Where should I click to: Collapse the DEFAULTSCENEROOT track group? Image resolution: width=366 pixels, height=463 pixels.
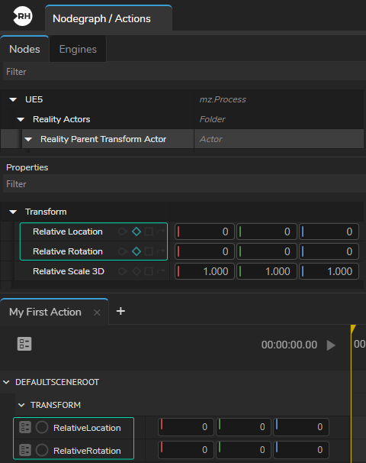click(x=6, y=382)
